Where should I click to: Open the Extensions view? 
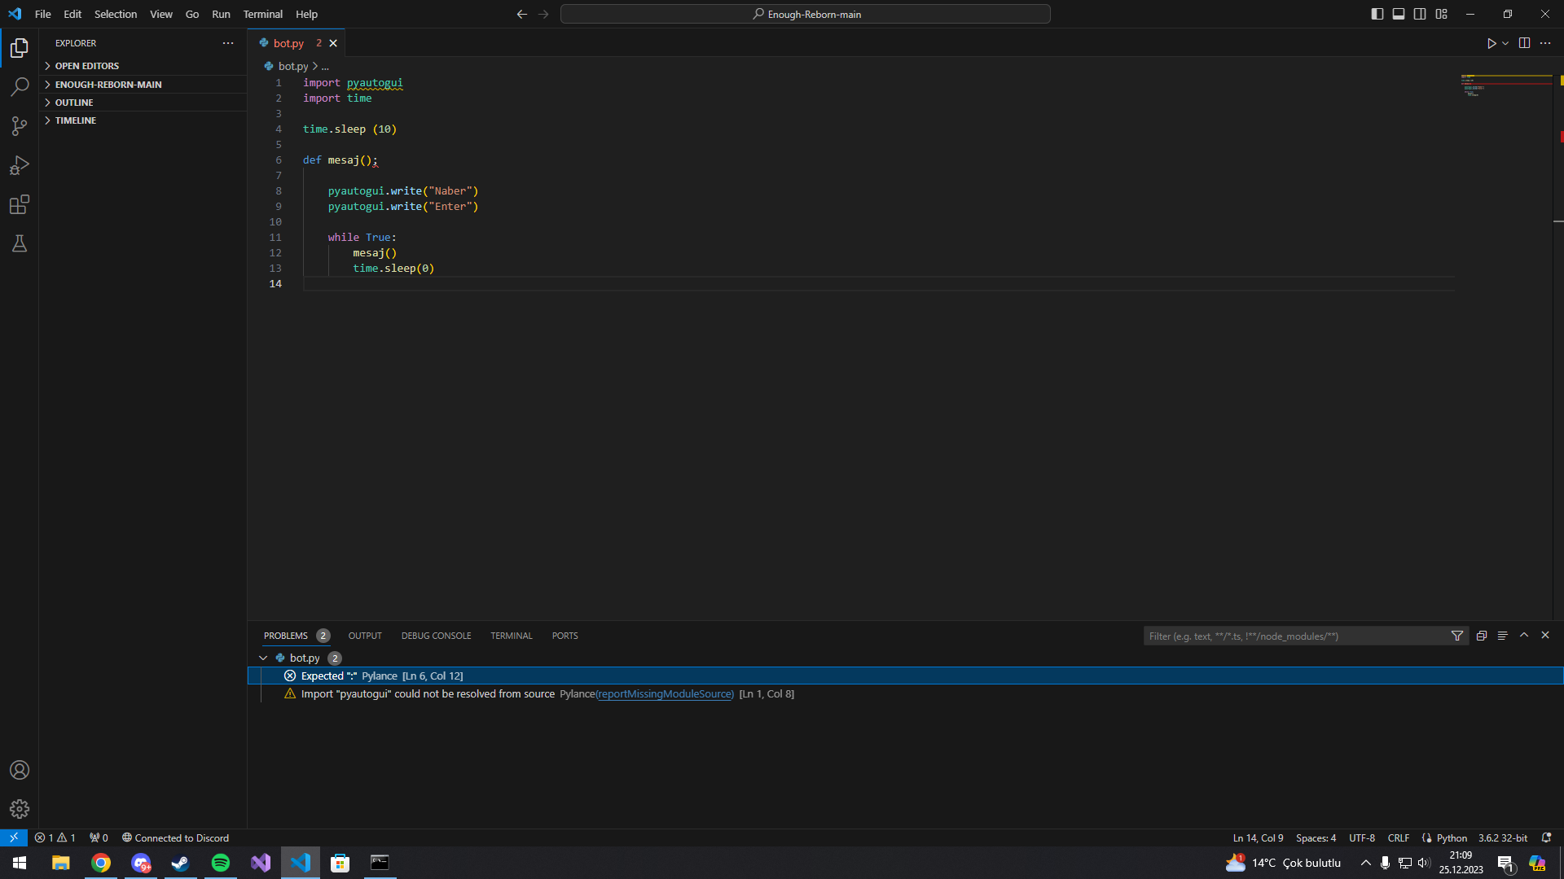coord(20,204)
